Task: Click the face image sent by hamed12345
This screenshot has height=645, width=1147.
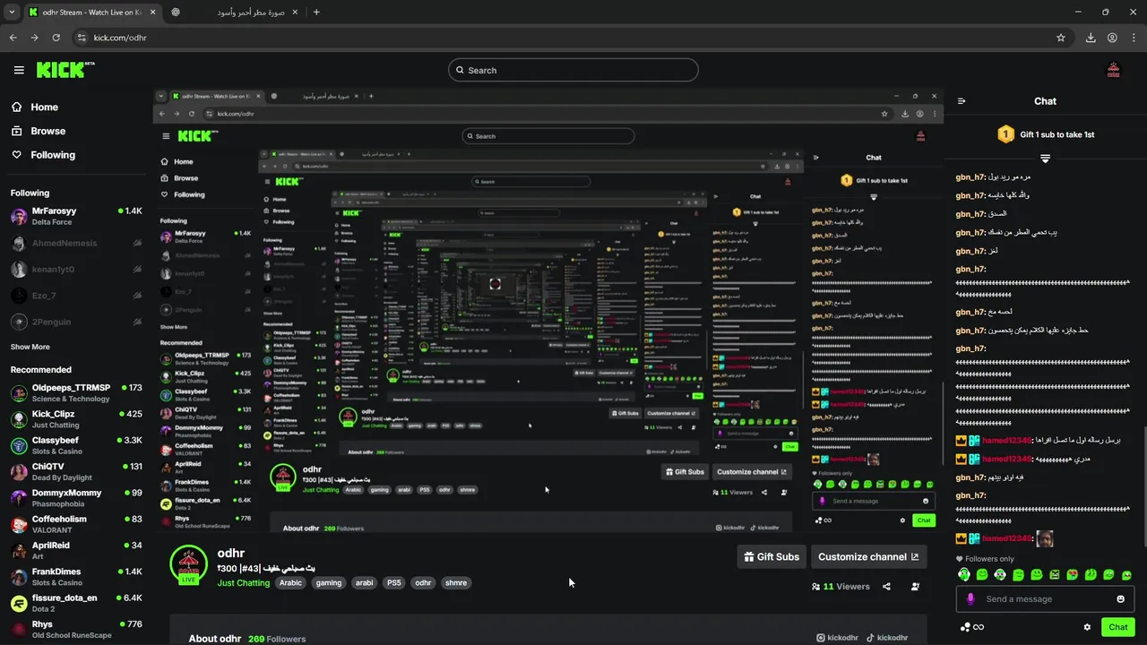Action: coord(1044,538)
